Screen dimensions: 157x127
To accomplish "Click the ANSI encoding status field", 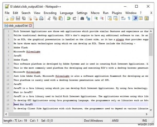I will pyautogui.click(x=126, y=120).
